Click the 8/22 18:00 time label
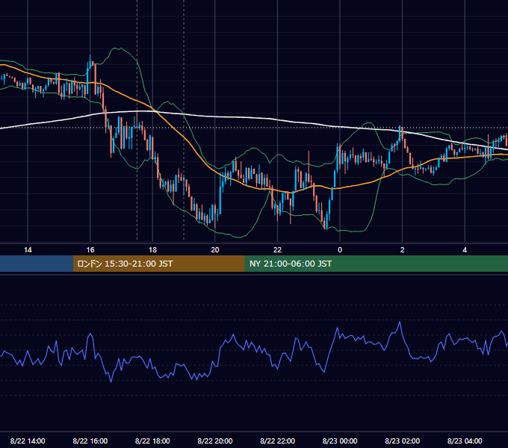The width and height of the screenshot is (508, 448). coord(152,441)
